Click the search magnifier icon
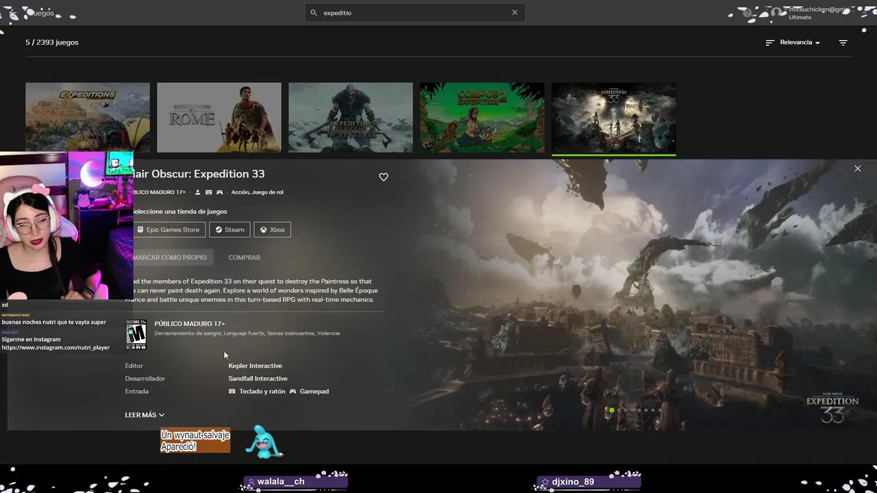Screen dimensions: 877x493 pos(314,12)
